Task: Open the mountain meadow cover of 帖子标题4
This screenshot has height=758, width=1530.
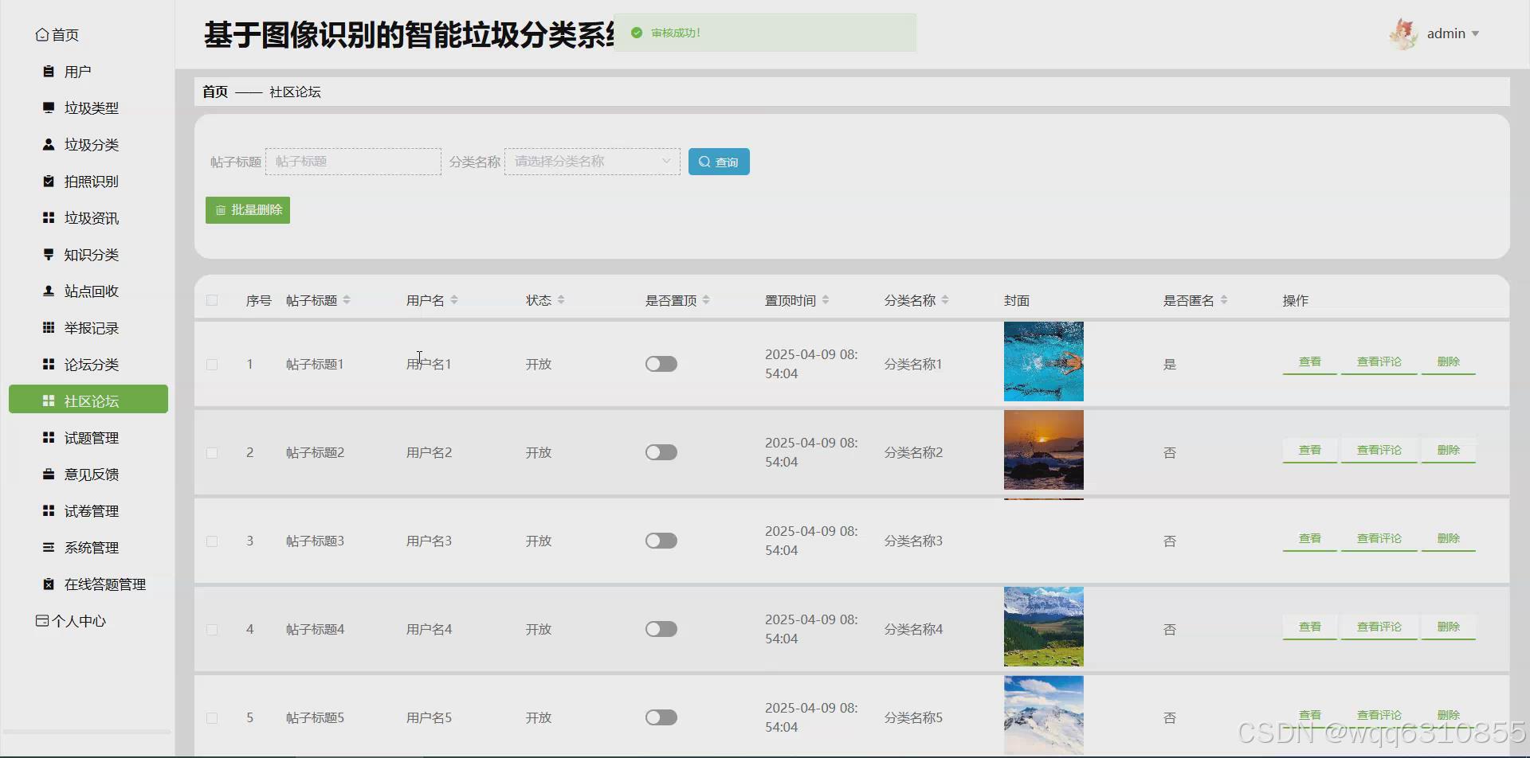Action: pos(1044,627)
